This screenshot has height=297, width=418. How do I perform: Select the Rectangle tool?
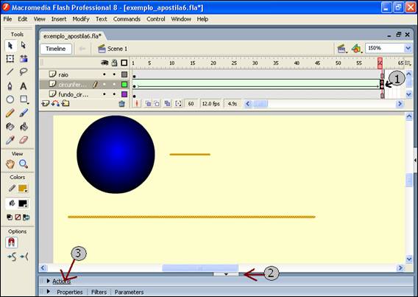pos(24,99)
